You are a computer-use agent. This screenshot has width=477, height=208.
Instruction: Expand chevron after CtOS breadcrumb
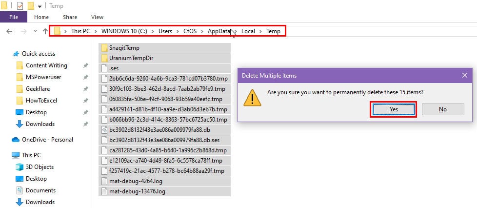click(x=202, y=31)
